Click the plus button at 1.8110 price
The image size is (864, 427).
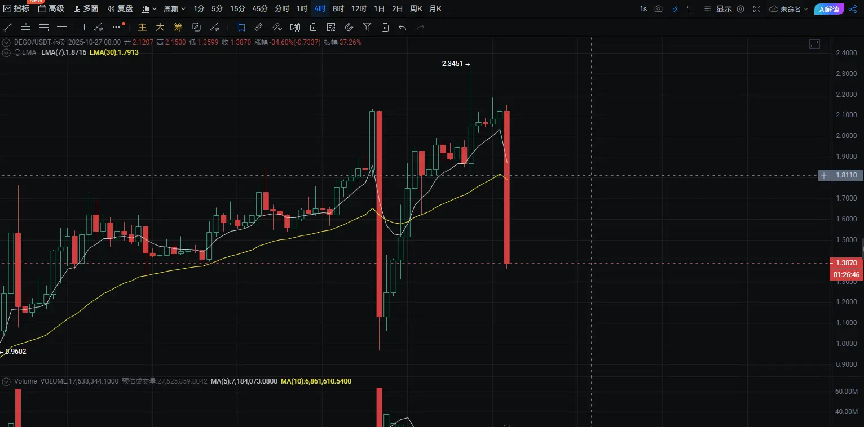pos(824,175)
